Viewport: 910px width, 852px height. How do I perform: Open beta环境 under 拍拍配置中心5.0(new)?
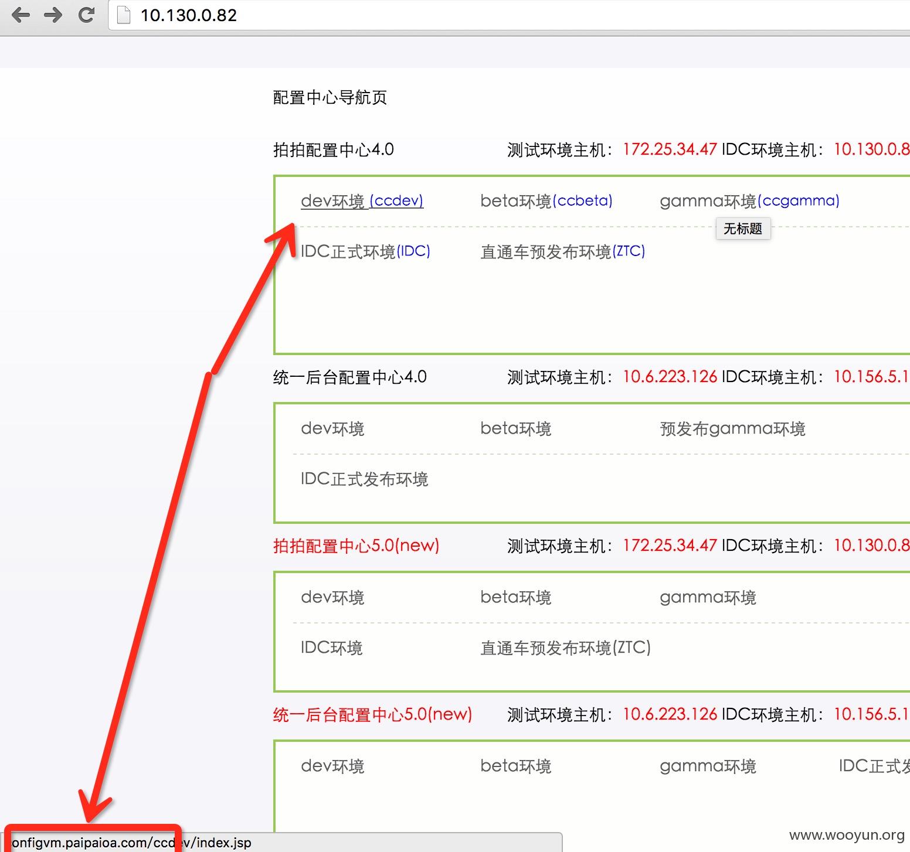point(515,597)
